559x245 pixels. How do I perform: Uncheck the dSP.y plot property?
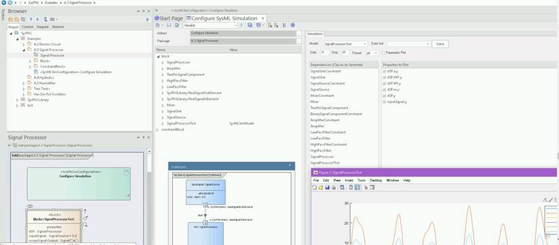384,95
